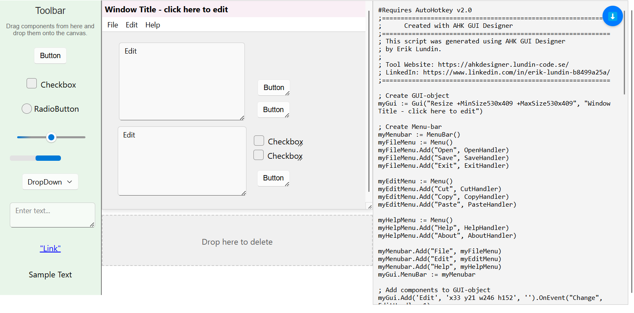Click the blue download script icon
Viewport: 634px width, 313px height.
point(612,16)
